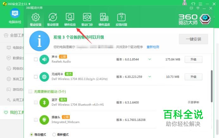
Task: Expand version dropdown for 6.0.1.8544
Action: point(150,60)
